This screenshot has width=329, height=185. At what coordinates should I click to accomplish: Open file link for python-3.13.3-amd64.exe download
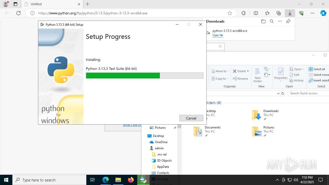[218, 35]
